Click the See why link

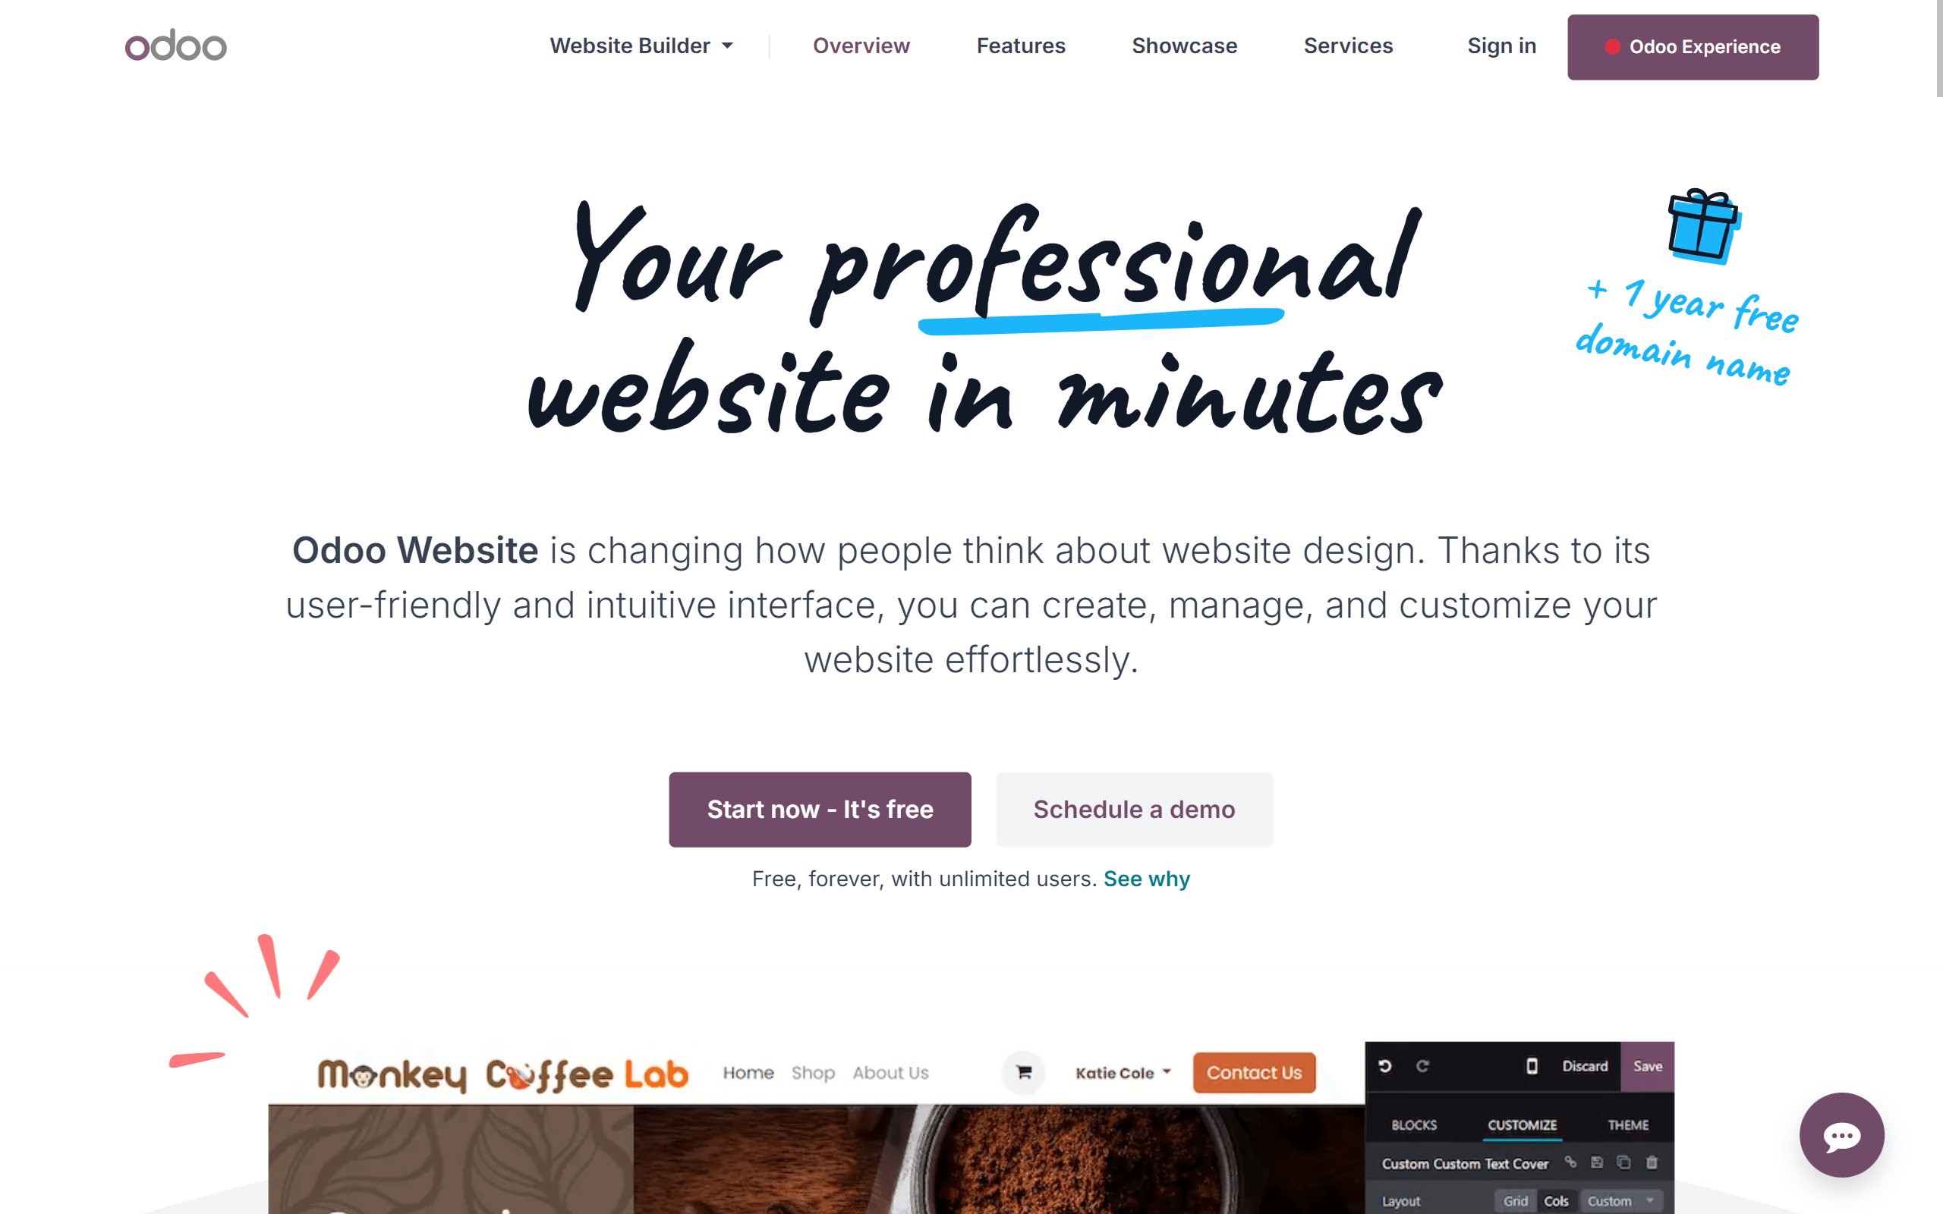1147,879
